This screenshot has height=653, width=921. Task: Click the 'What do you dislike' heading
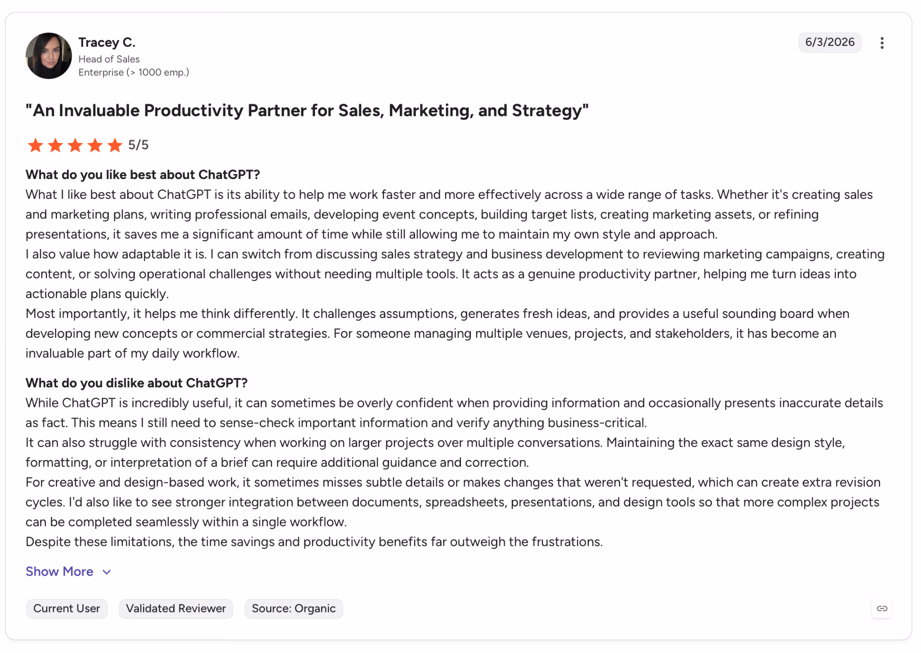[x=137, y=383]
